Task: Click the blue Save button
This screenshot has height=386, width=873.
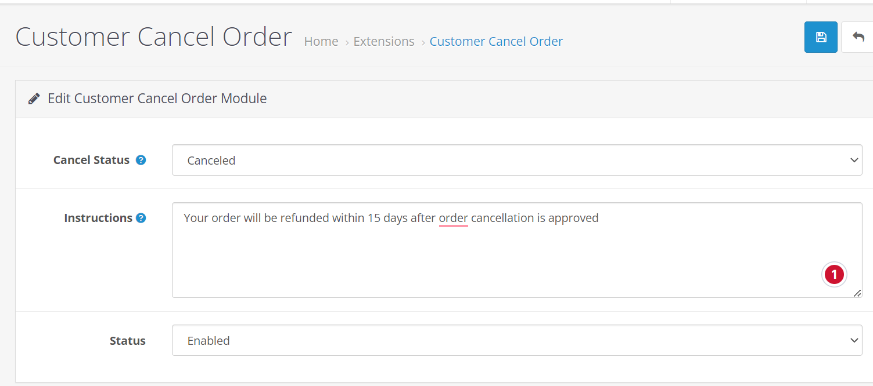Action: click(820, 37)
